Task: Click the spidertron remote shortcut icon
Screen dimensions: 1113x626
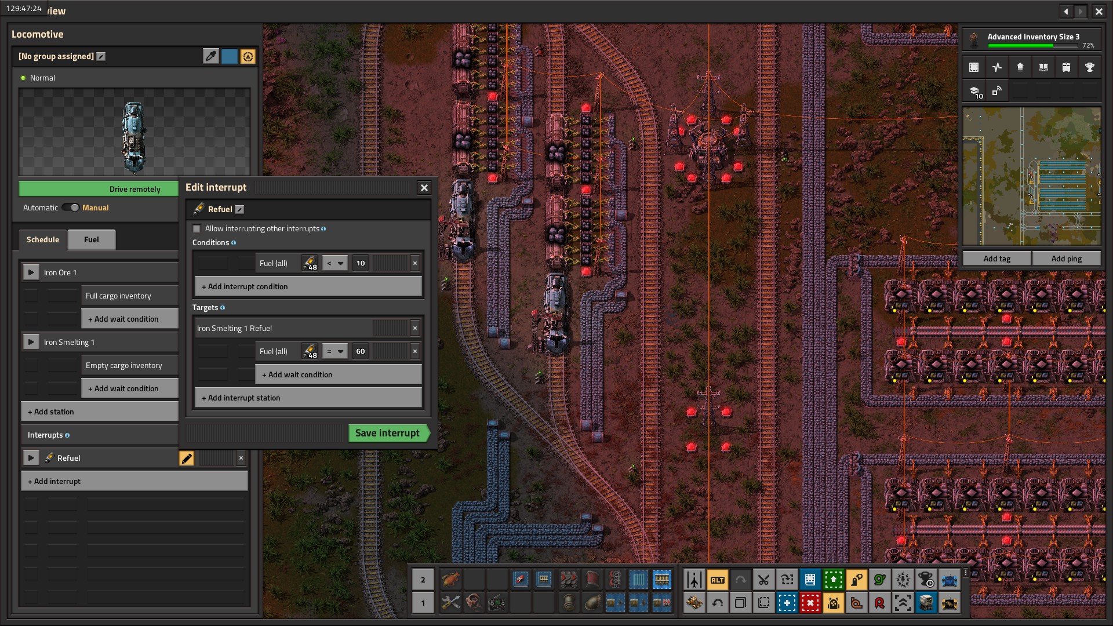Action: pyautogui.click(x=950, y=603)
